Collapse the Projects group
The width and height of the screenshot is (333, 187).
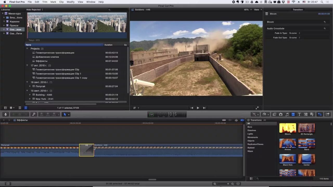pyautogui.click(x=27, y=49)
